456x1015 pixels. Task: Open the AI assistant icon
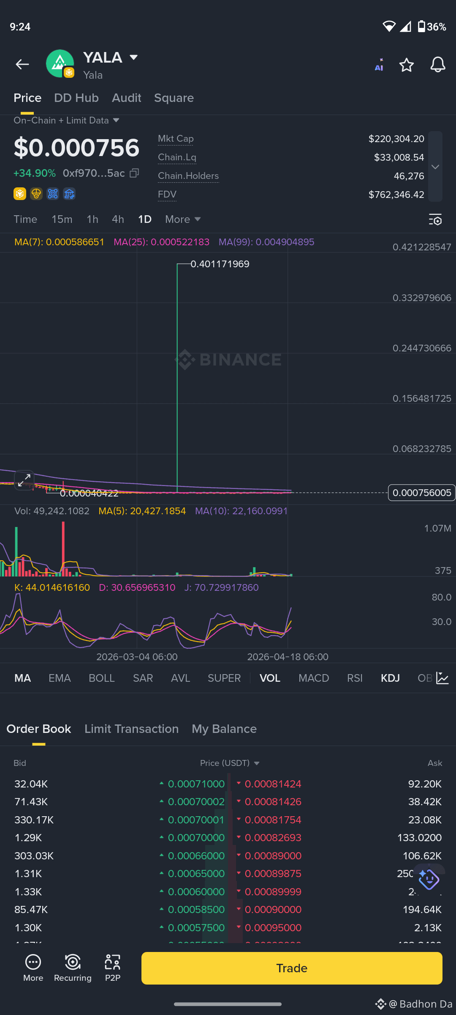379,65
